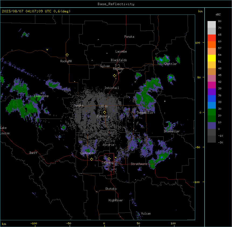This screenshot has height=227, width=232.
Task: Click the RockyMH label
Action: (x=66, y=61)
